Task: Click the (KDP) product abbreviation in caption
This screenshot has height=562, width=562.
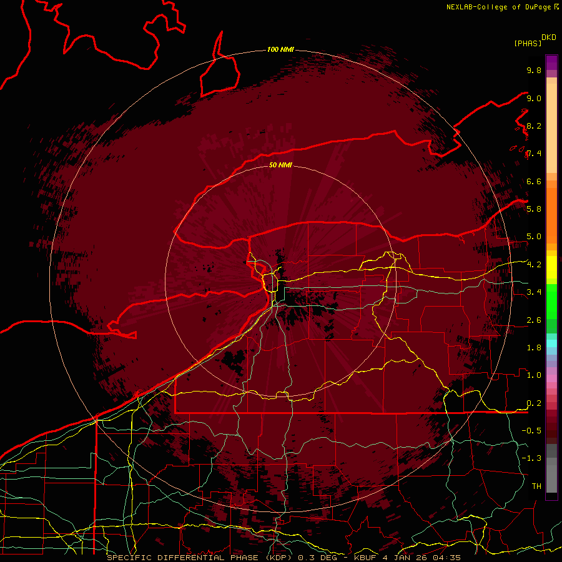Action: tap(279, 558)
